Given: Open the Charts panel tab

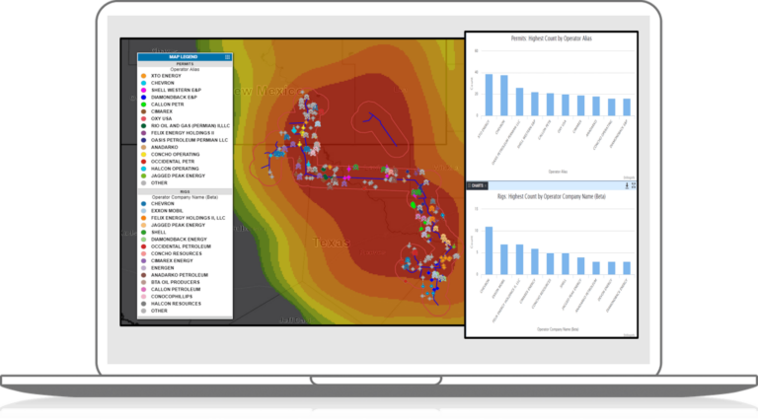Looking at the screenshot, I should (x=476, y=184).
